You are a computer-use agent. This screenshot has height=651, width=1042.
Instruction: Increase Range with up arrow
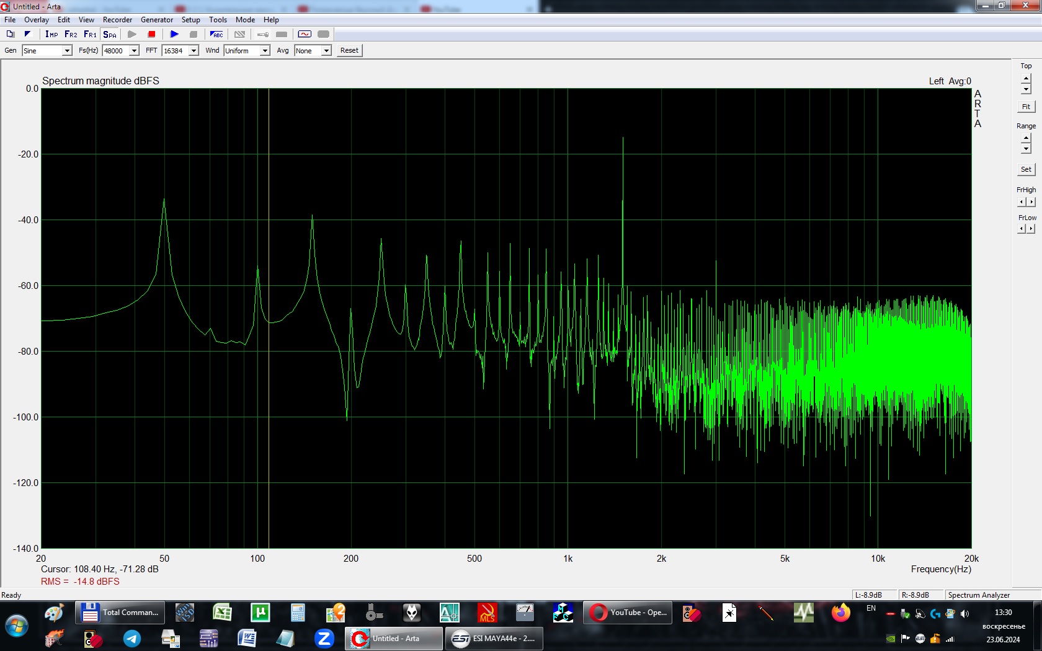click(1026, 138)
